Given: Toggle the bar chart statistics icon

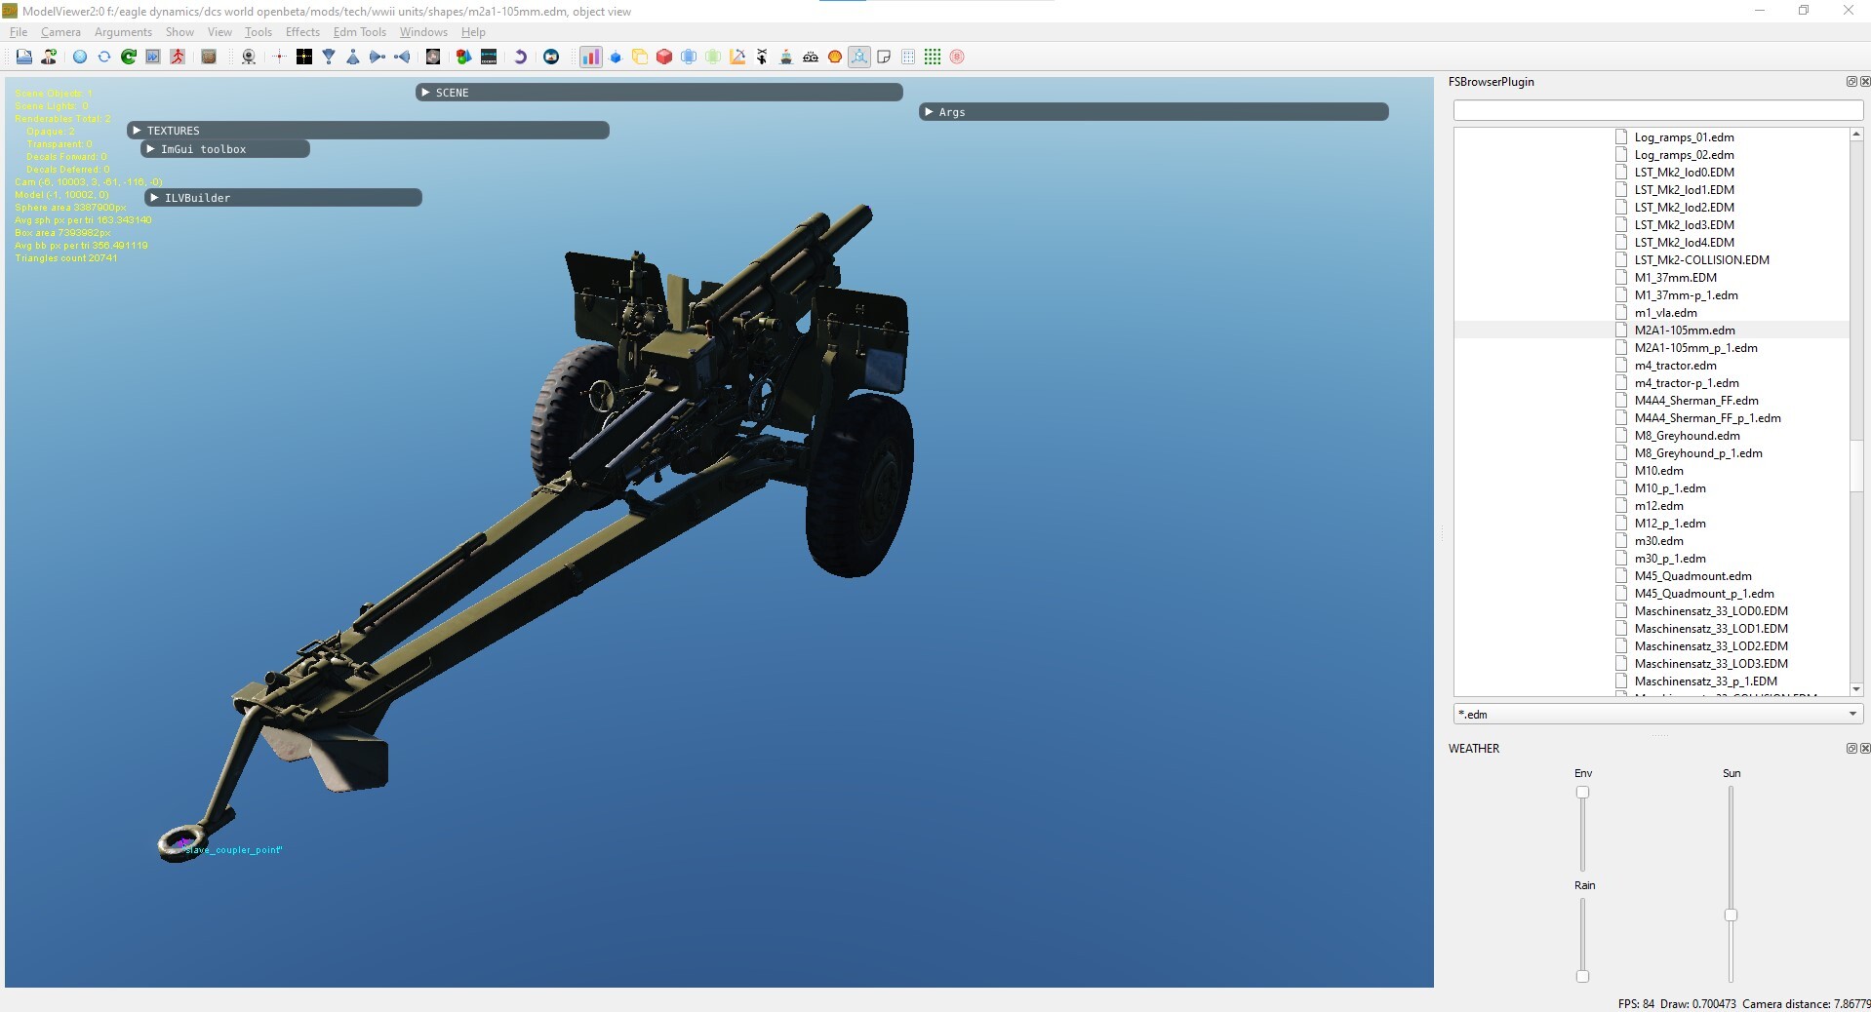Looking at the screenshot, I should pos(591,57).
